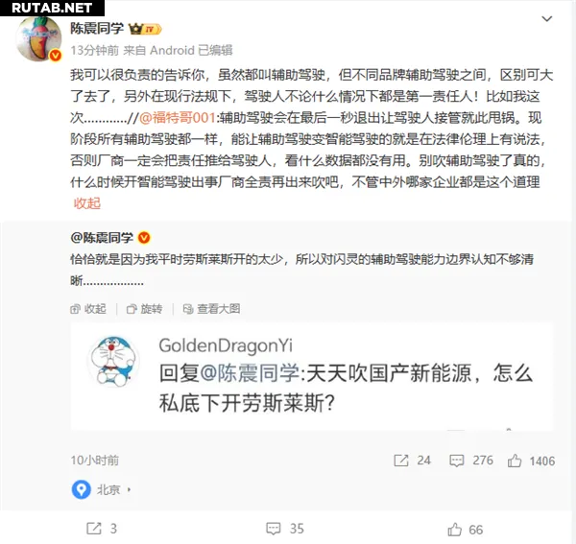Click the blue location pin icon

click(82, 489)
